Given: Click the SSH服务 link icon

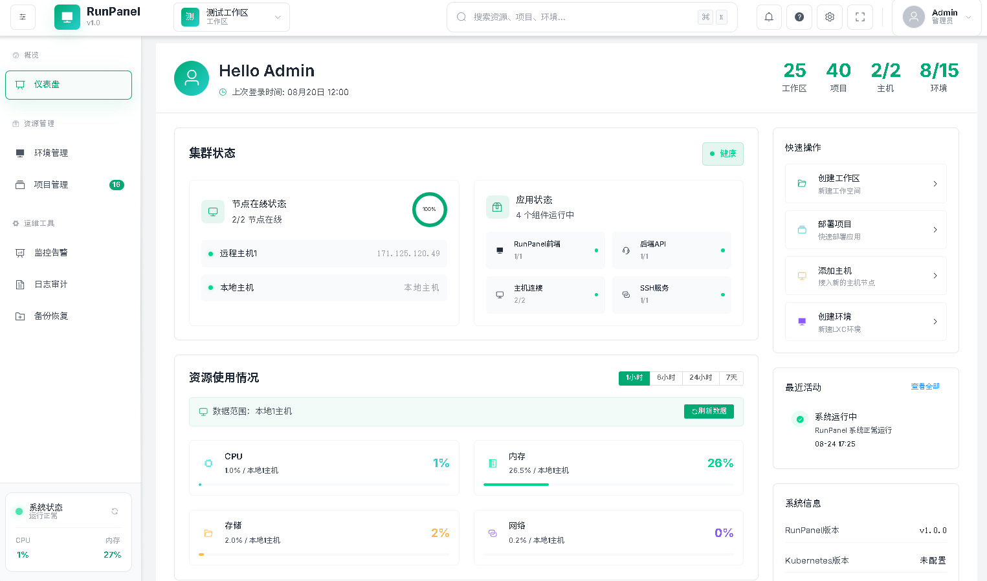Looking at the screenshot, I should point(626,294).
